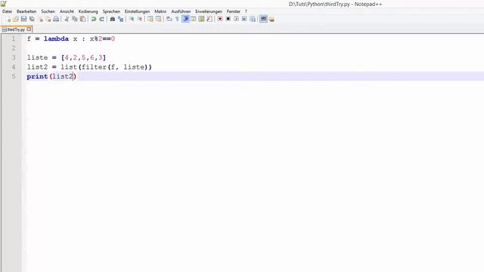Open the Datei menu
This screenshot has width=484, height=272.
(x=7, y=11)
